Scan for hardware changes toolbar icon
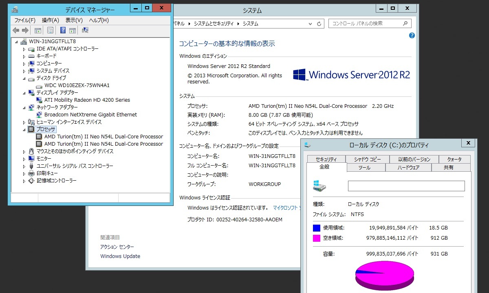Screen dimensions: 489x293 pos(85,30)
